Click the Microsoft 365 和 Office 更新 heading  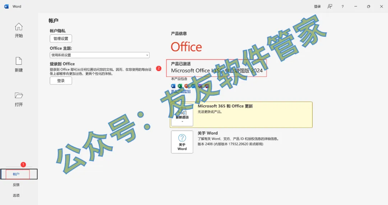(225, 106)
